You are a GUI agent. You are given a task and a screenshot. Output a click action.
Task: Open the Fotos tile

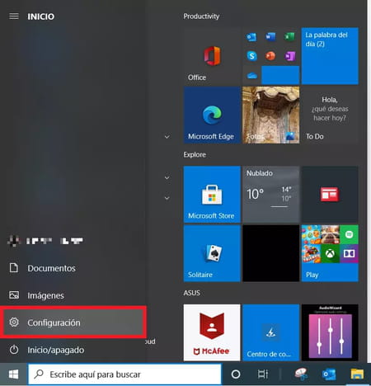pos(271,115)
